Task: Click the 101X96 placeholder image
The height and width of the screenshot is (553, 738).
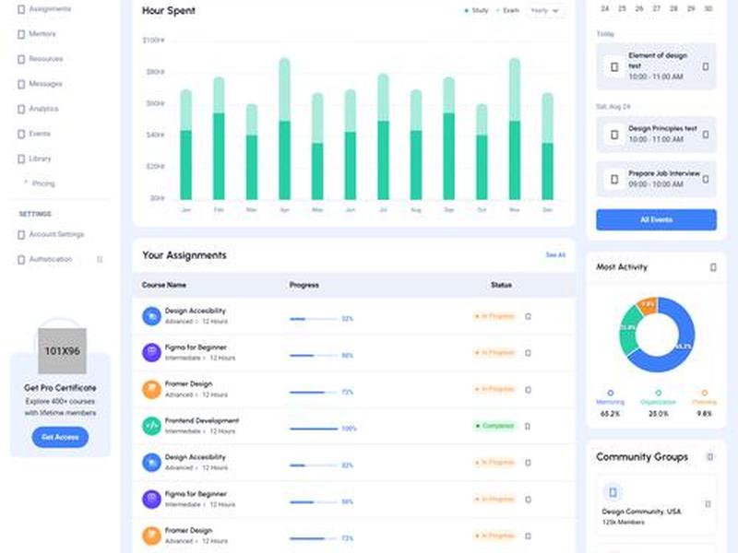Action: click(x=62, y=351)
